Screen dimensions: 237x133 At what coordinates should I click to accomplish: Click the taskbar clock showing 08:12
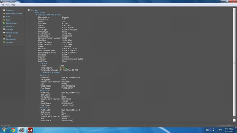point(229,130)
